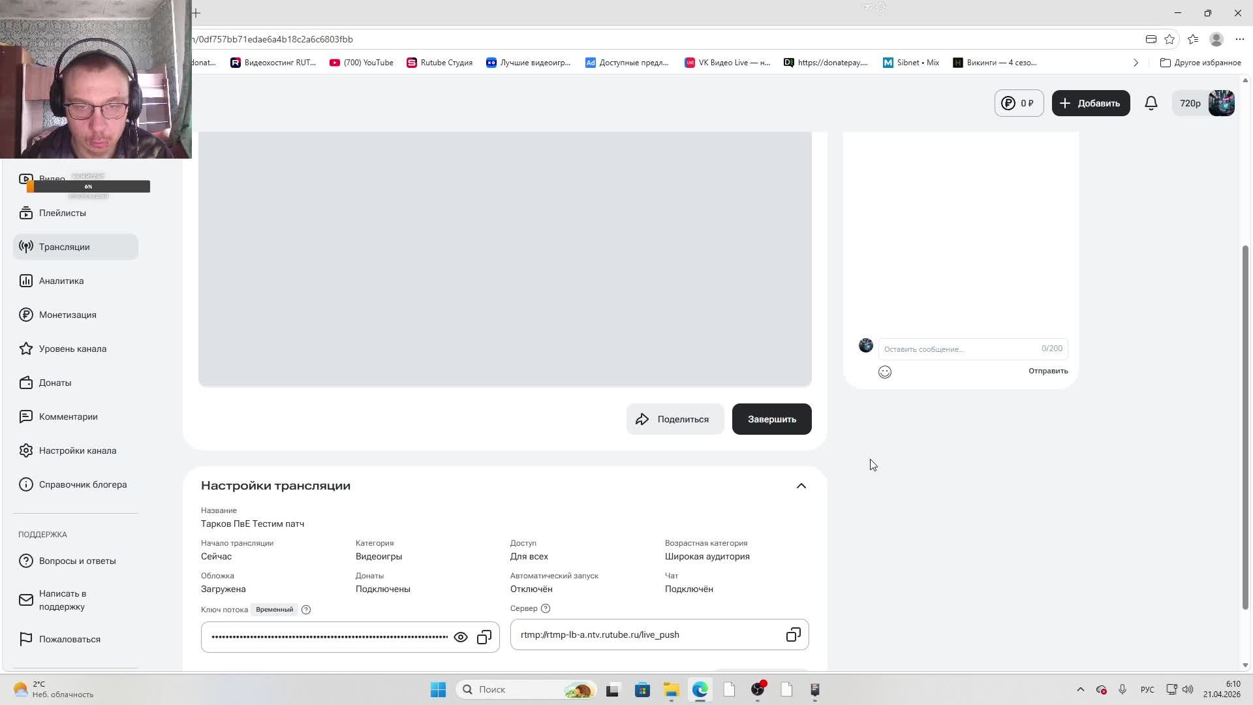
Task: Focus the chat message input field
Action: (x=959, y=349)
